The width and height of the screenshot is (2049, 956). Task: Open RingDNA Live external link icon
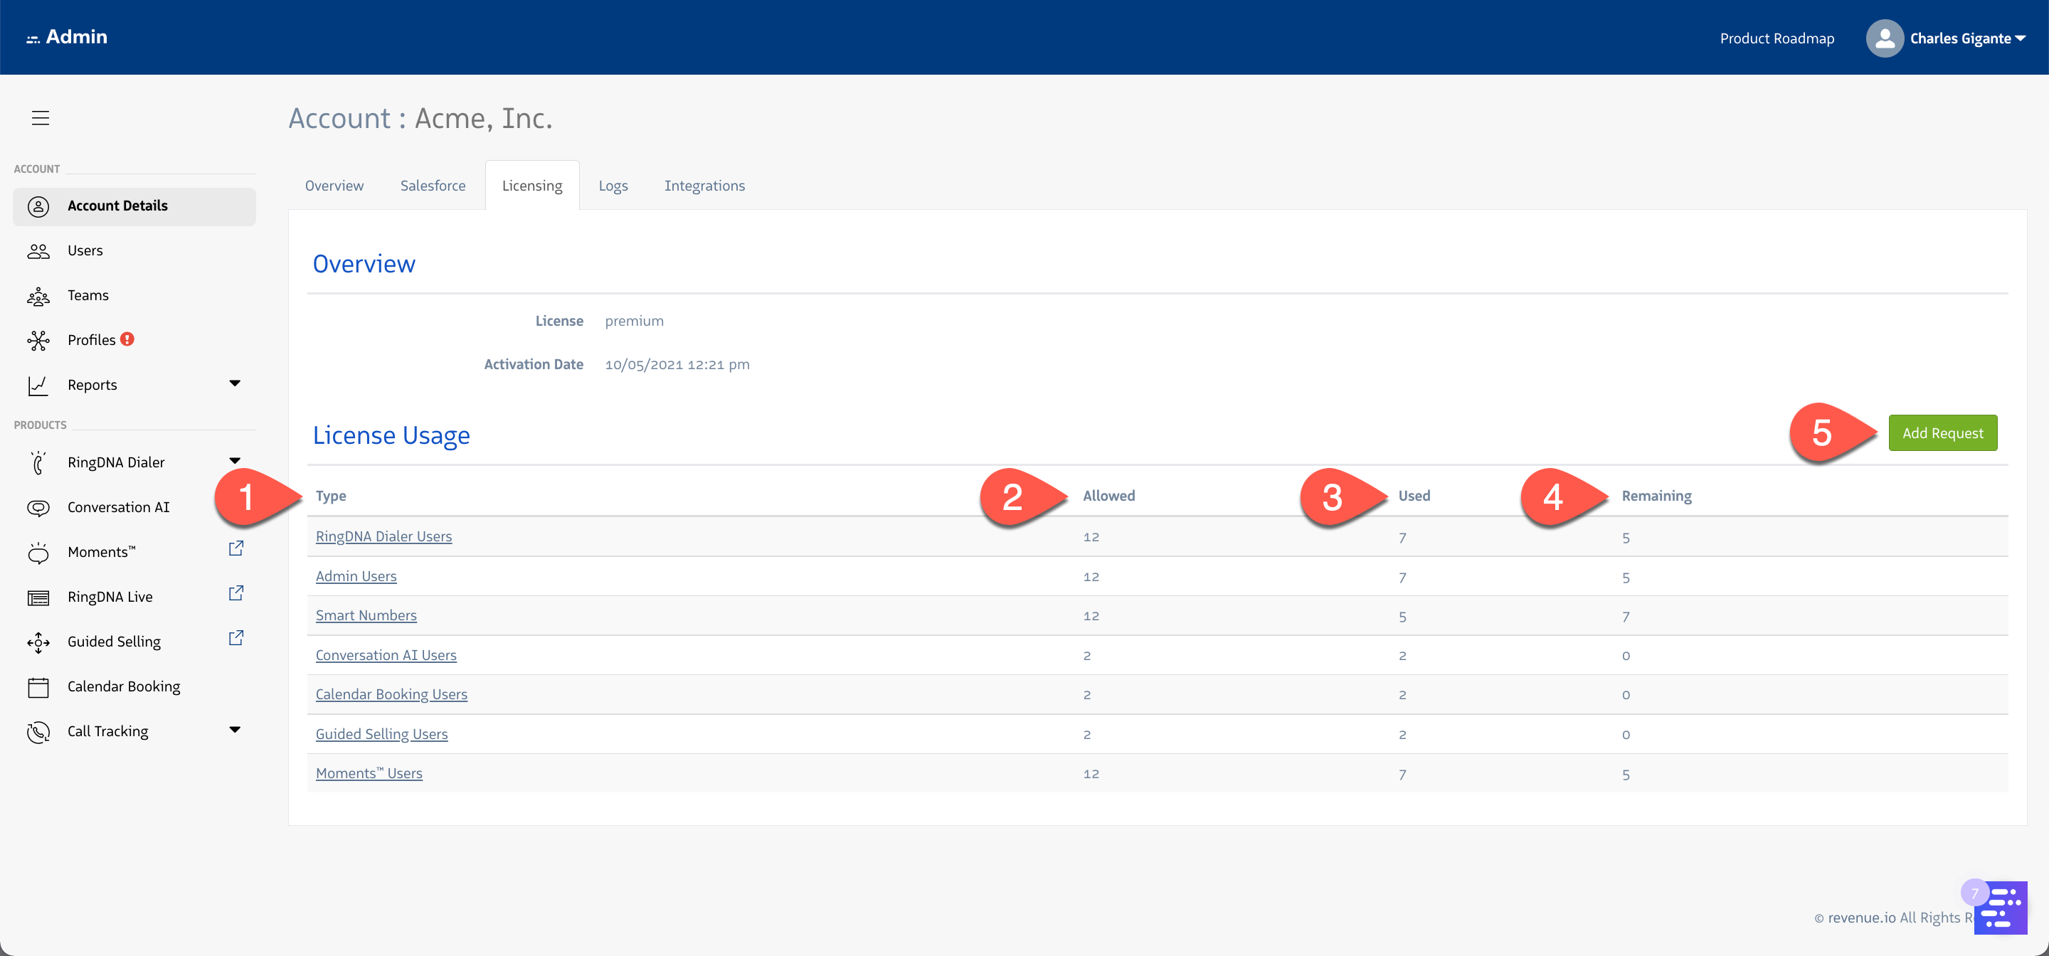tap(235, 593)
